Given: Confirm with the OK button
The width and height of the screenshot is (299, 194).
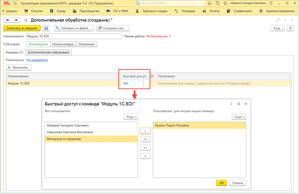Looking at the screenshot, I should (221, 183).
